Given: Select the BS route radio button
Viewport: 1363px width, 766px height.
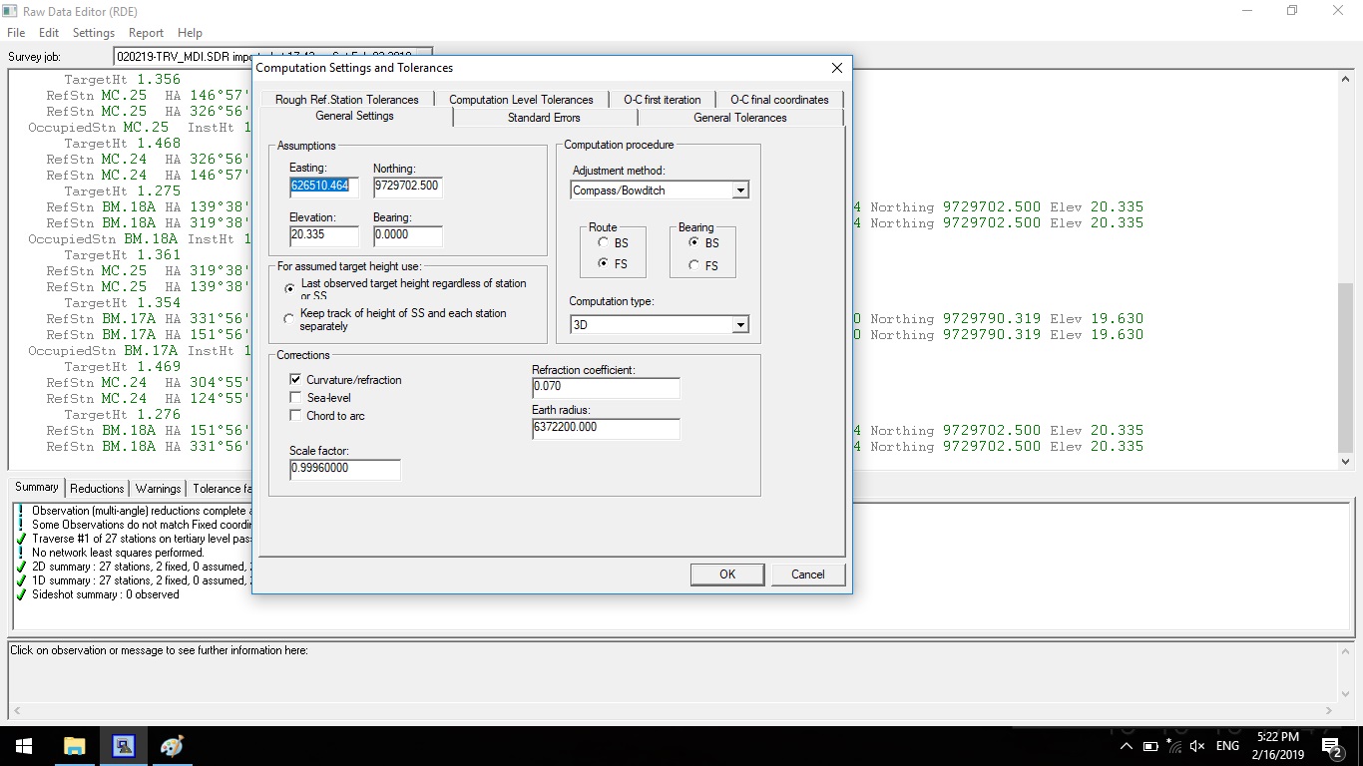Looking at the screenshot, I should tap(606, 242).
